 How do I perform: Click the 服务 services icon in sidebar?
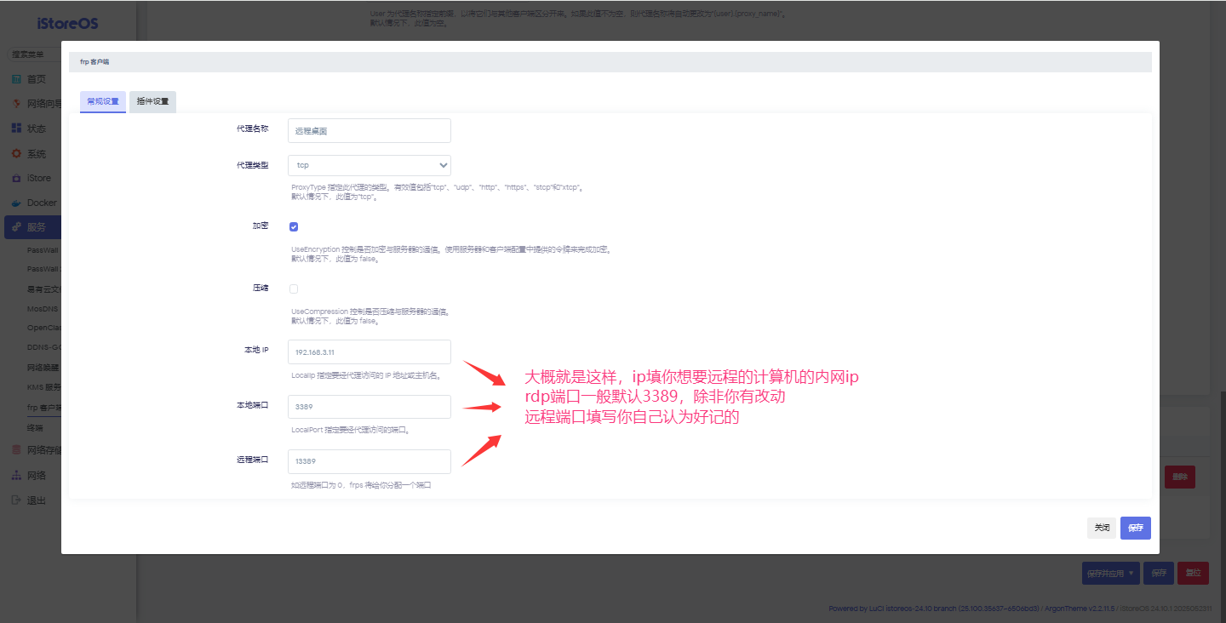coord(16,227)
